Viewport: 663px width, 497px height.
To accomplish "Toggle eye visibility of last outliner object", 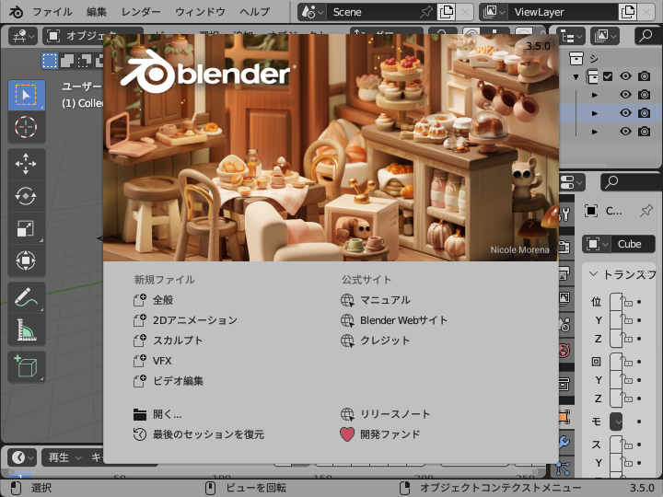I will (626, 132).
